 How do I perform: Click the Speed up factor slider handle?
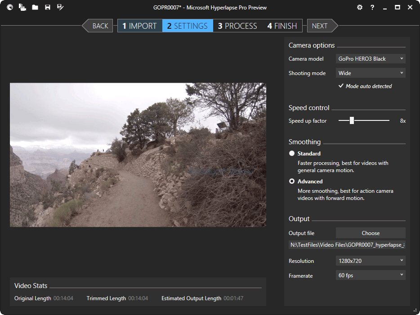(x=352, y=120)
